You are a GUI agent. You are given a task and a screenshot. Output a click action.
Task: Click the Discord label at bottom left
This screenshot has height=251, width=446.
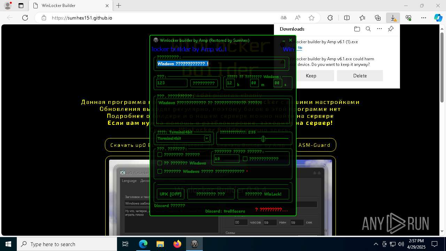point(169,205)
